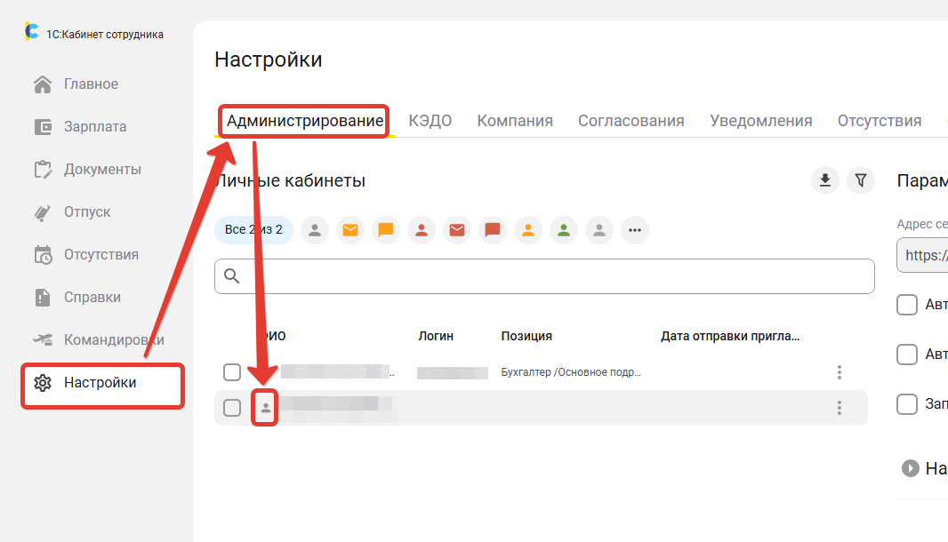Open Зарплата wallet icon in sidebar

(43, 127)
